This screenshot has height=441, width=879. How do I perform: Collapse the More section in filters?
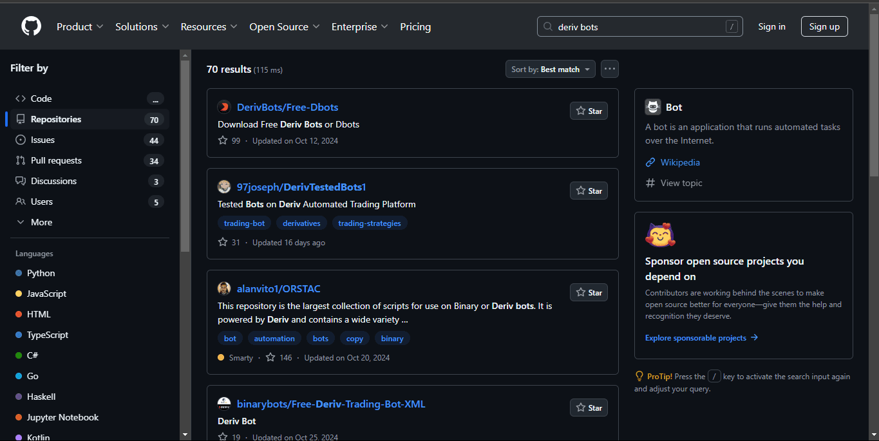coord(21,222)
